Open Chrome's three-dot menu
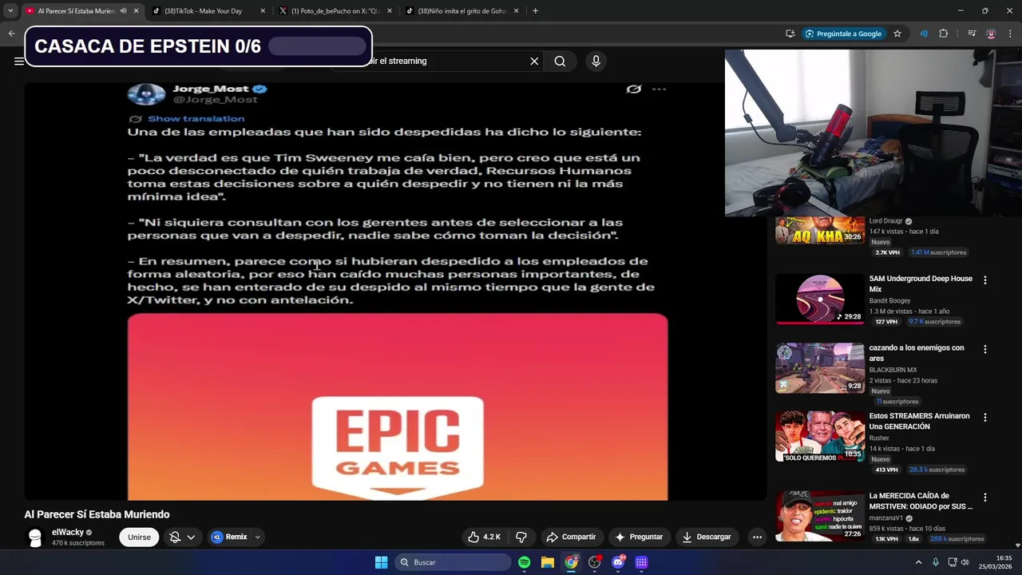 click(x=1009, y=34)
